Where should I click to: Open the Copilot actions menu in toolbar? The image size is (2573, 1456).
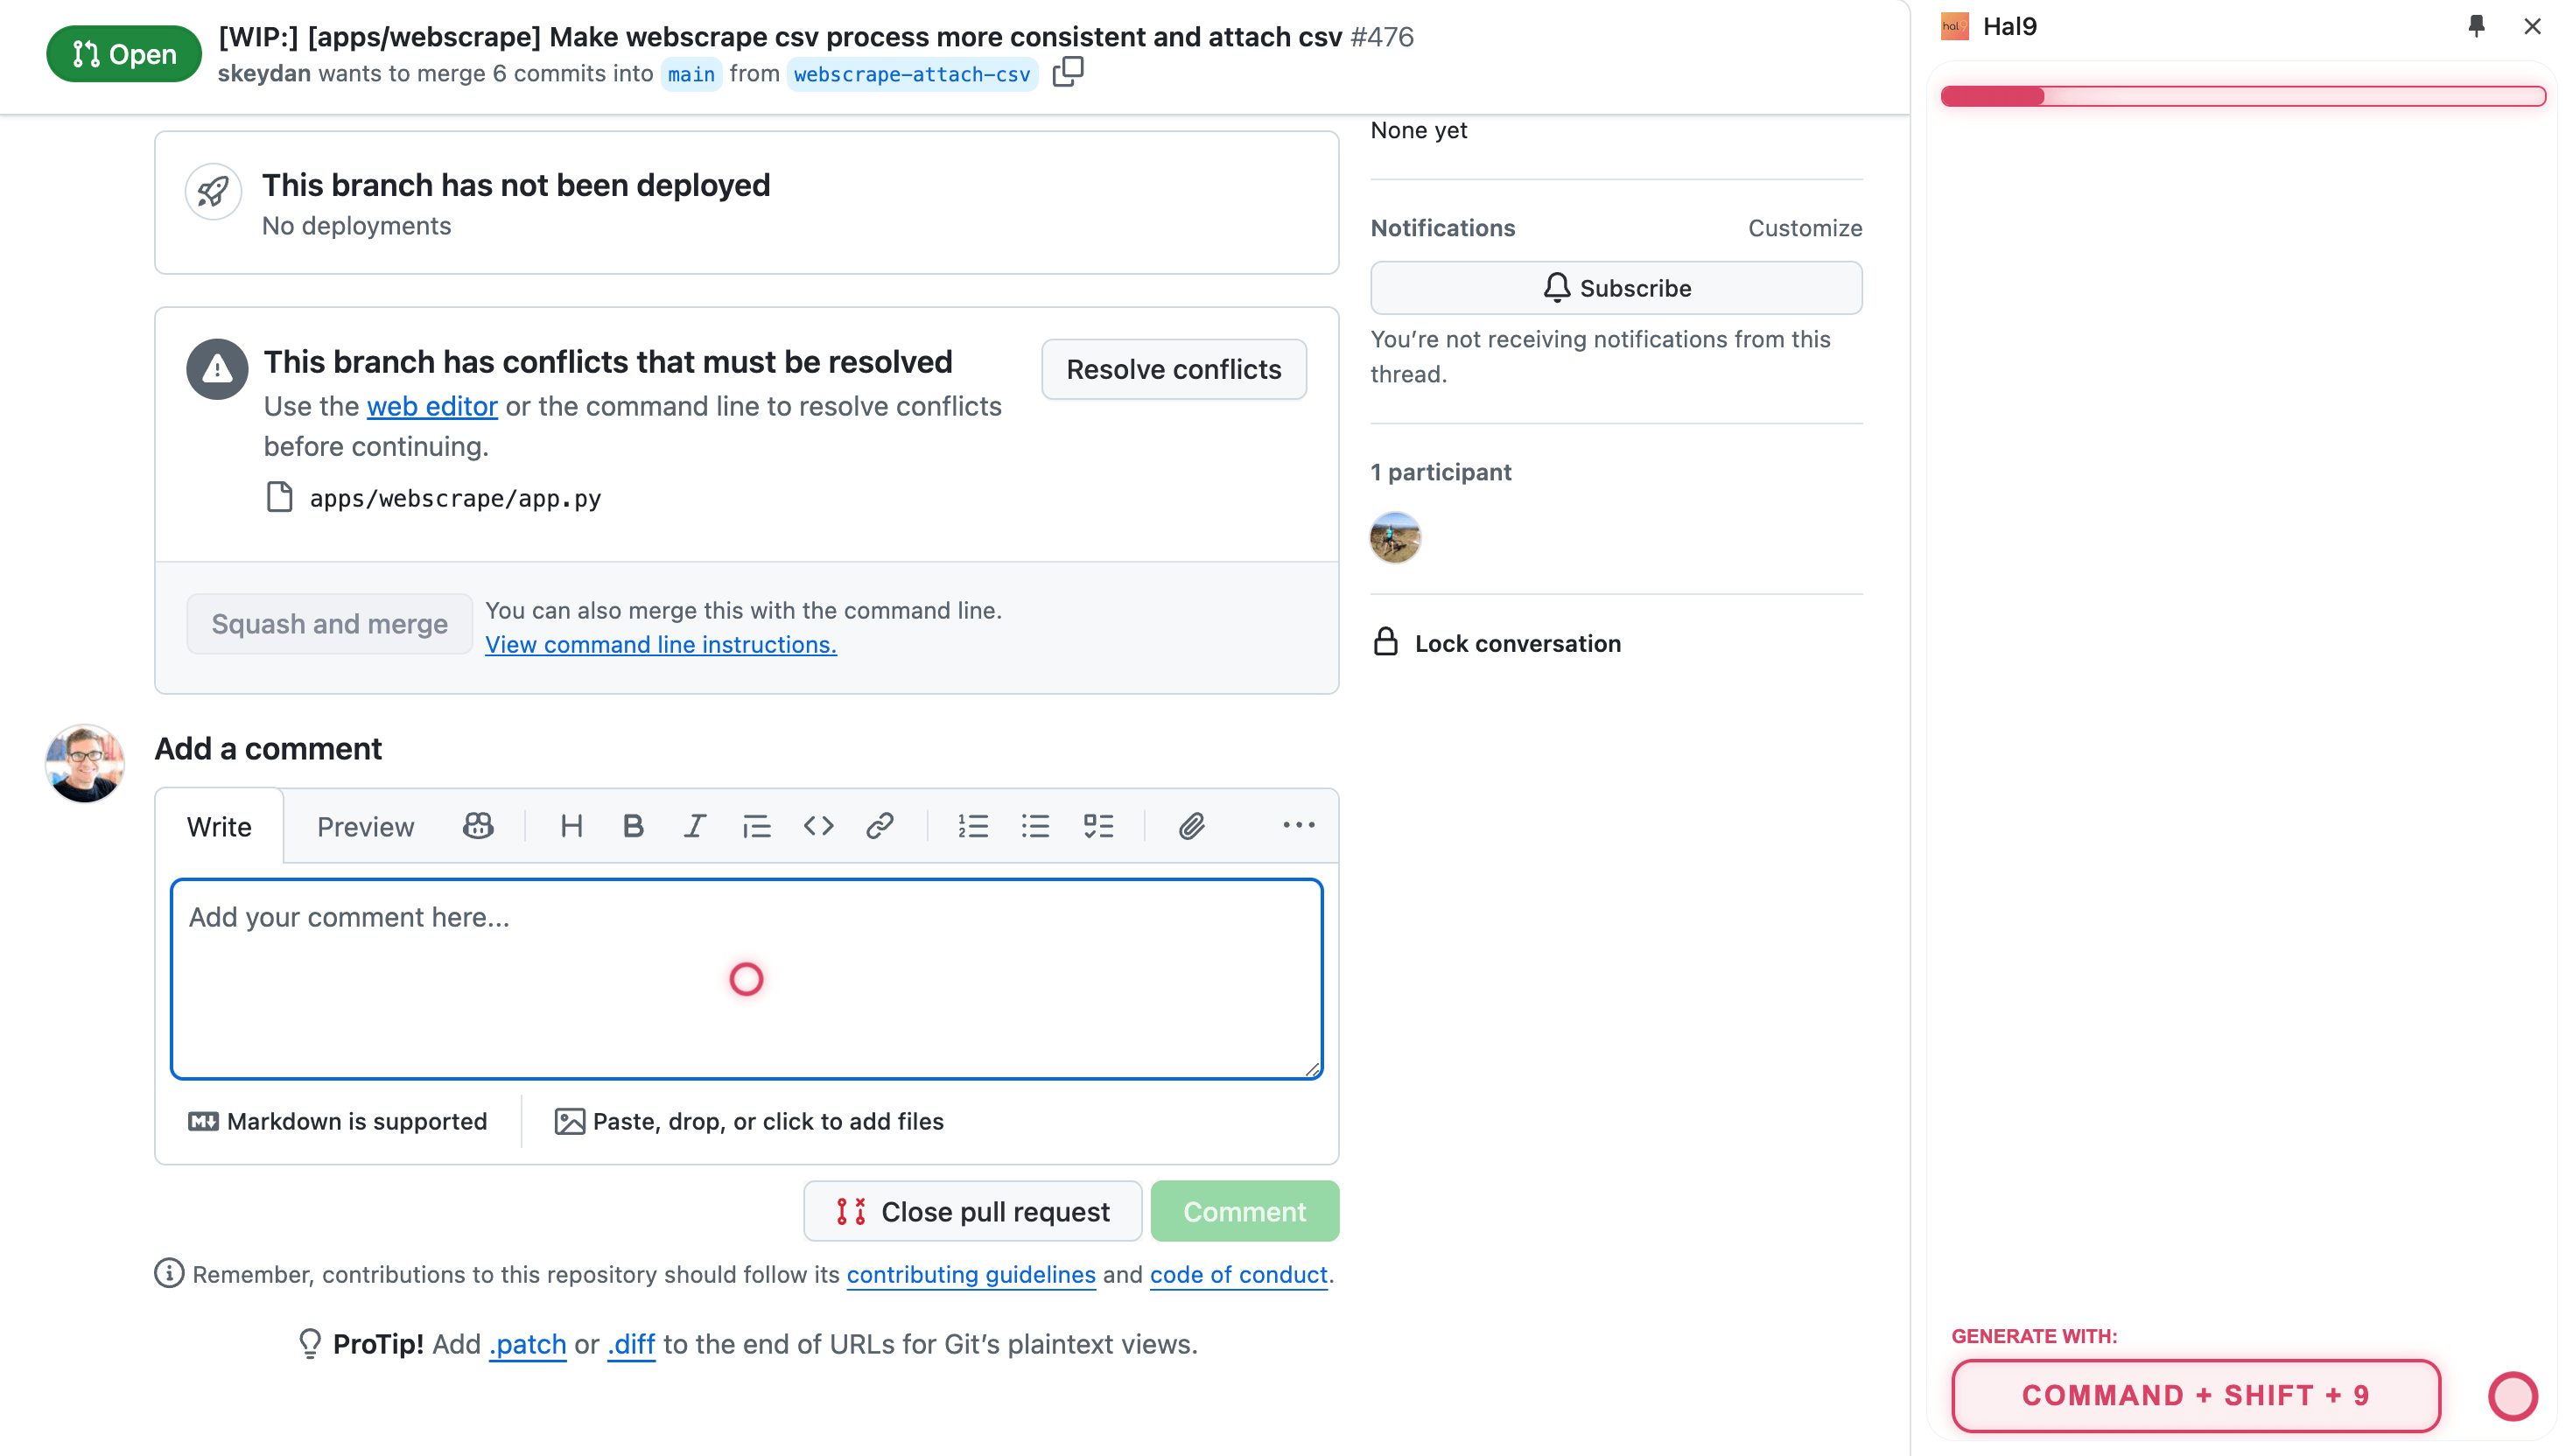click(478, 826)
